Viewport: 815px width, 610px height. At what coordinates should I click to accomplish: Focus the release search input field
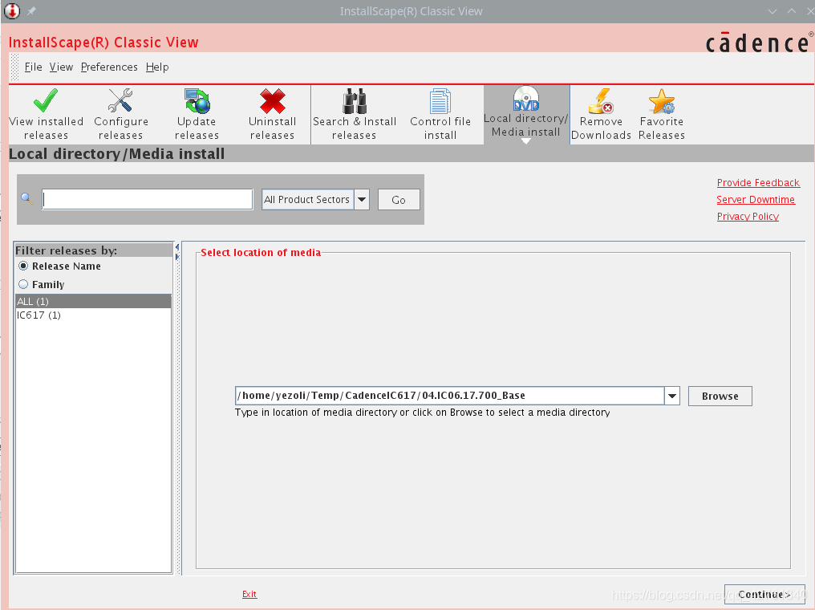(148, 199)
